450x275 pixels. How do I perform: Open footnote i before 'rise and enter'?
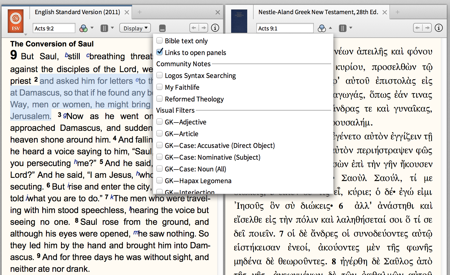click(x=68, y=185)
